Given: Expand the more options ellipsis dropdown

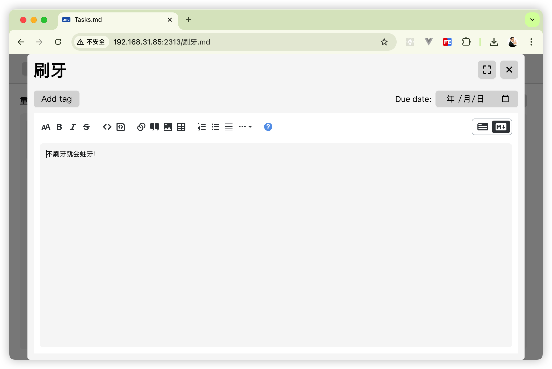Looking at the screenshot, I should coord(245,127).
